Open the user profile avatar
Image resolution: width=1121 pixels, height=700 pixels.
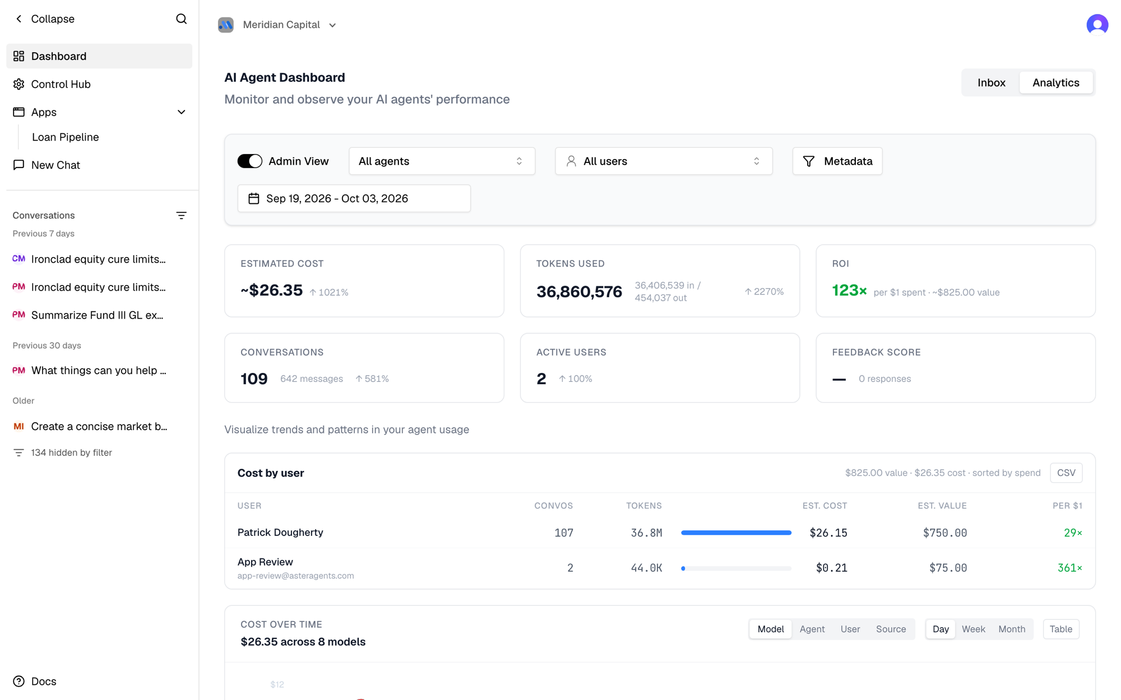click(1097, 25)
